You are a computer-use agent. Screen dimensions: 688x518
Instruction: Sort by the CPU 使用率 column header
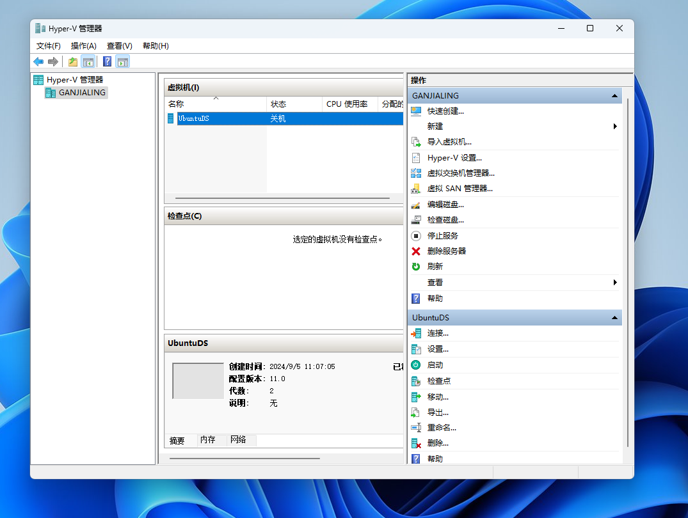[350, 104]
